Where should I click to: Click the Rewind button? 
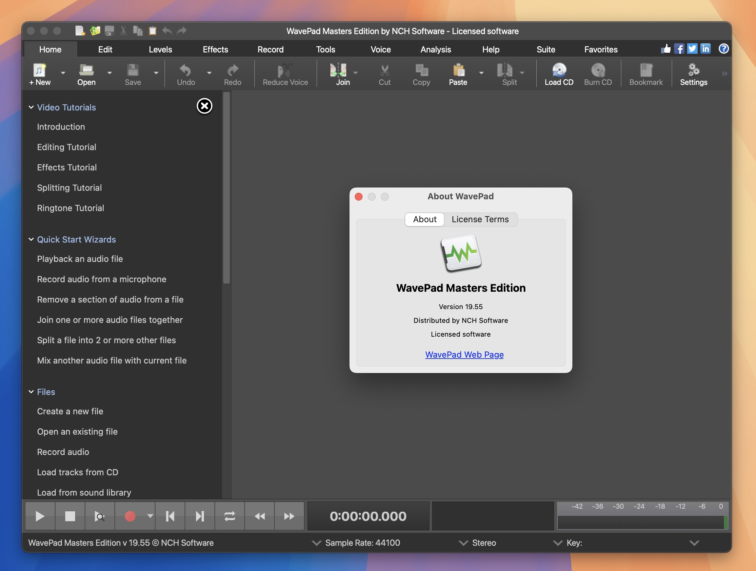(259, 516)
